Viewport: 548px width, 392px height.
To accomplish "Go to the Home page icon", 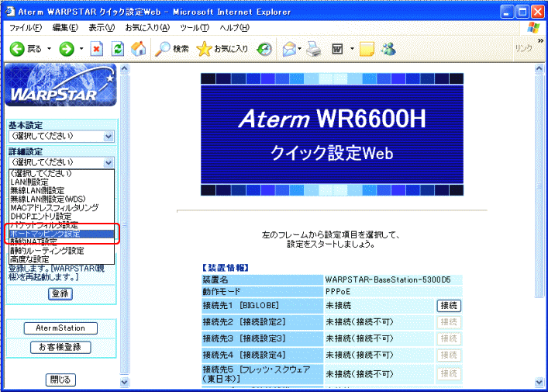I will (139, 48).
